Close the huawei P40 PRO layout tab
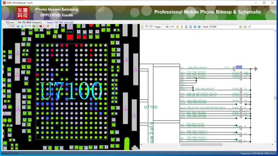Viewport: 278px width, 156px height. point(72,22)
